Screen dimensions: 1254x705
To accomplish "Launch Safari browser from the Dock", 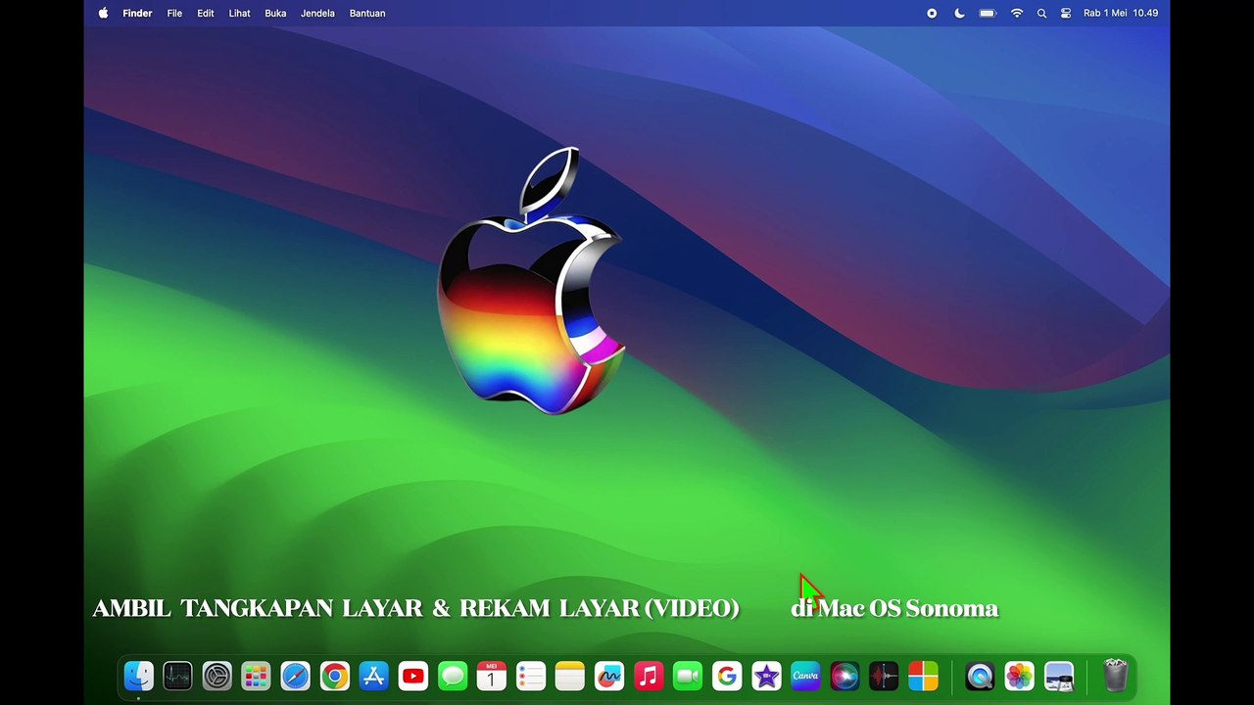I will click(295, 676).
